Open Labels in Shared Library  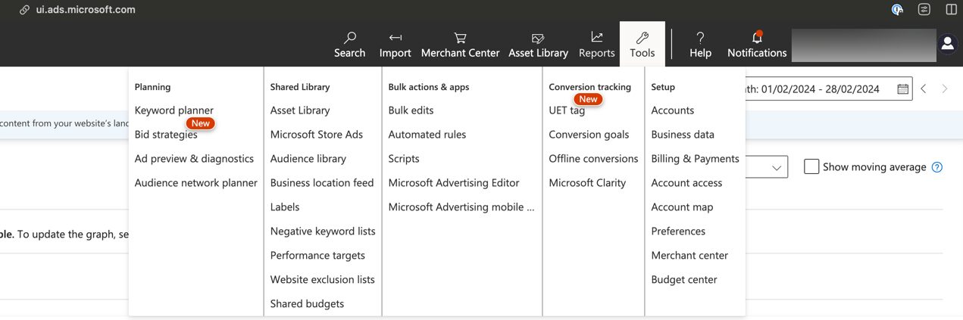click(x=285, y=207)
